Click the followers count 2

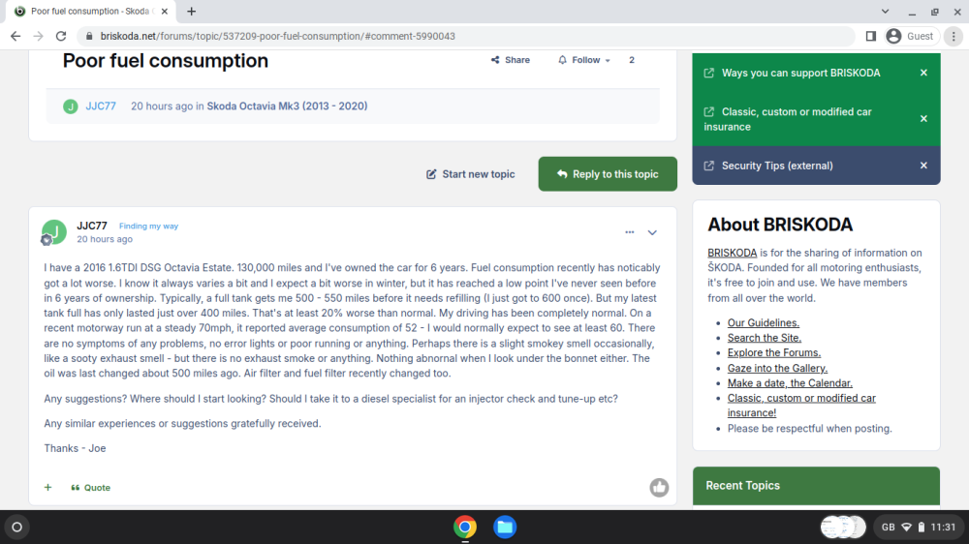[x=632, y=60]
